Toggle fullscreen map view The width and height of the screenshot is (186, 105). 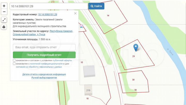[x=4, y=20]
